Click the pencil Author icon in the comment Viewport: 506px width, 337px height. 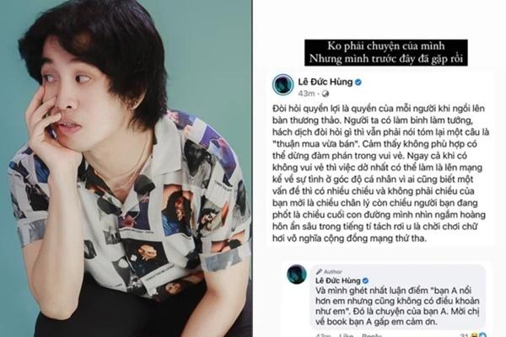tap(319, 271)
